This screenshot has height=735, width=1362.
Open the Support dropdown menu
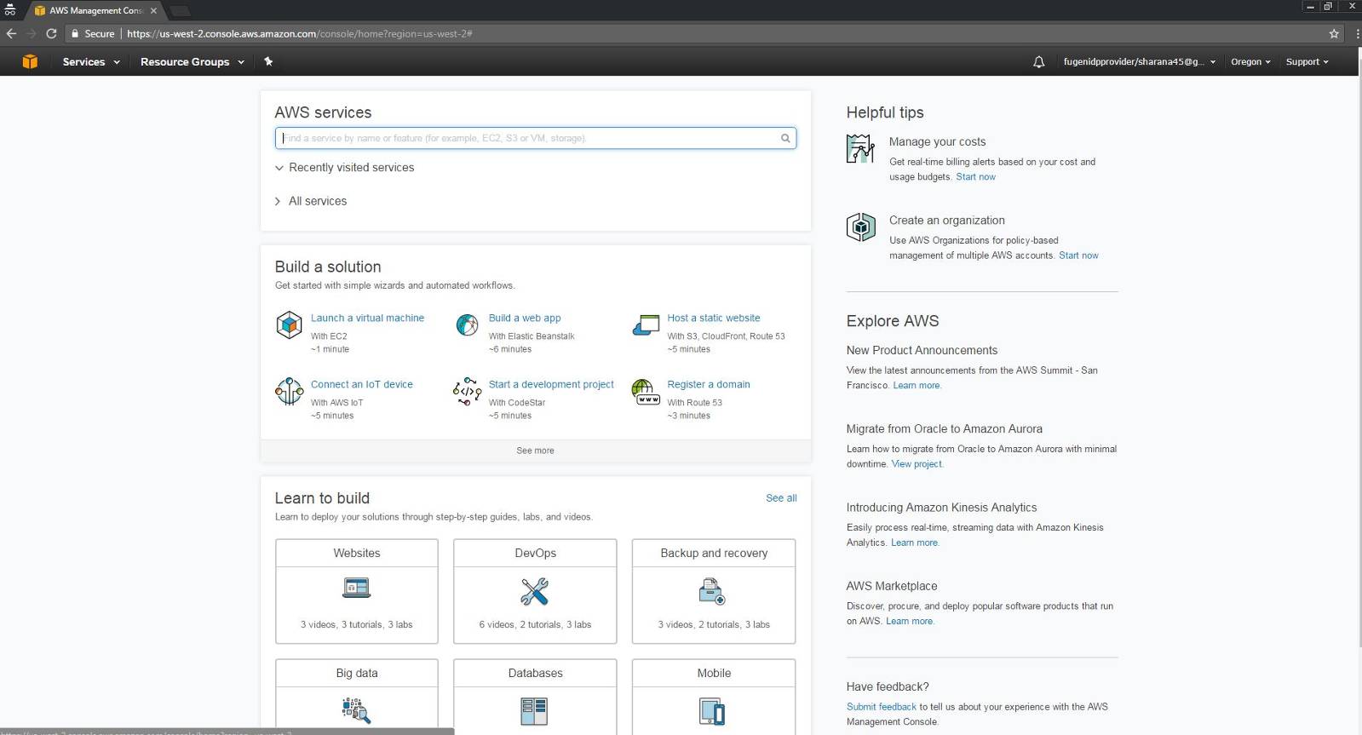click(x=1307, y=62)
